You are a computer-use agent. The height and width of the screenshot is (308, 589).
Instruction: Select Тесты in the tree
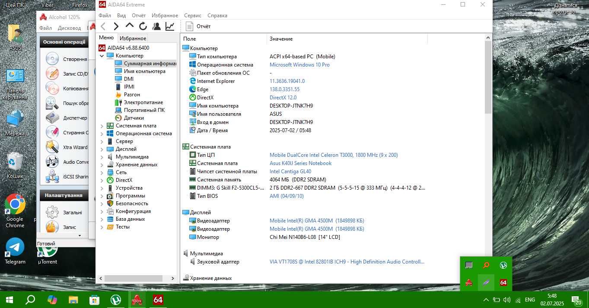click(123, 227)
